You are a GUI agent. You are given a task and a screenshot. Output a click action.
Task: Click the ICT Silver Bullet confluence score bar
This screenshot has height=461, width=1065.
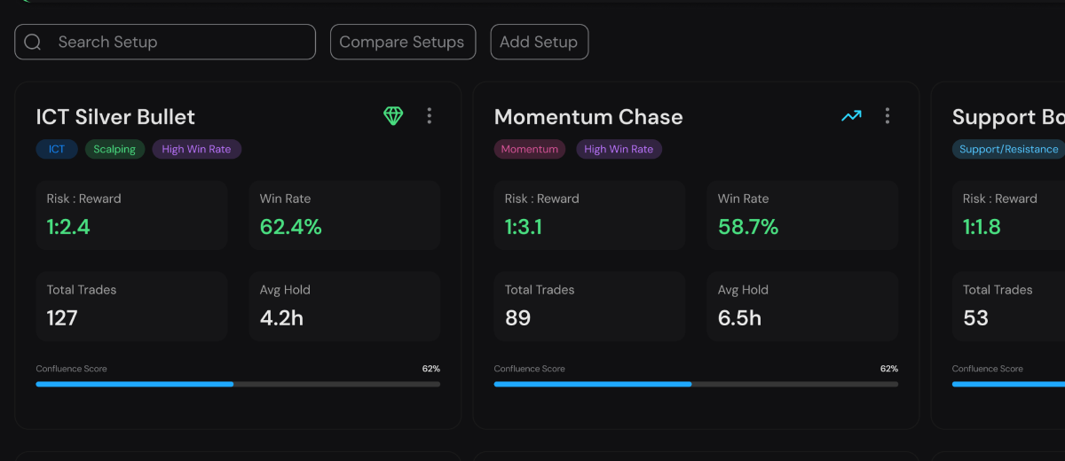238,384
